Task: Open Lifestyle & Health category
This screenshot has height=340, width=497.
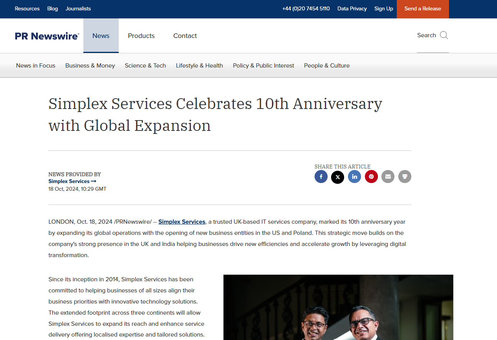Action: coord(199,66)
